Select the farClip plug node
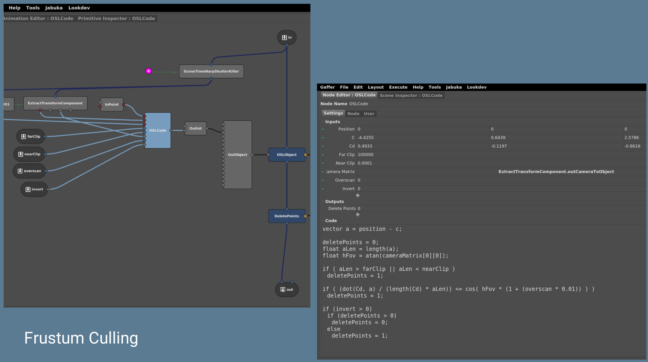The height and width of the screenshot is (362, 648). coord(31,137)
